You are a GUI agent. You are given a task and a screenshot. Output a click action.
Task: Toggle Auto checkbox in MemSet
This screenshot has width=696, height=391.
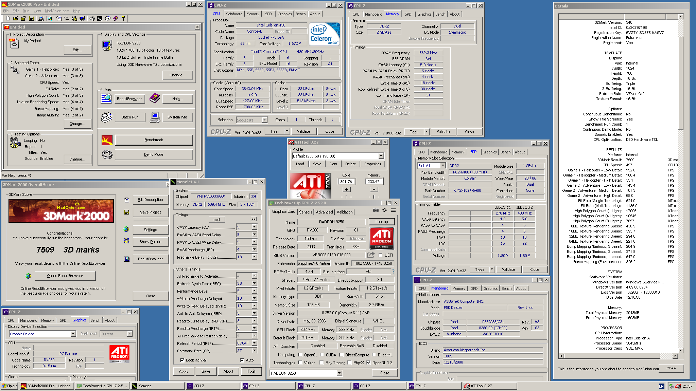click(x=242, y=360)
